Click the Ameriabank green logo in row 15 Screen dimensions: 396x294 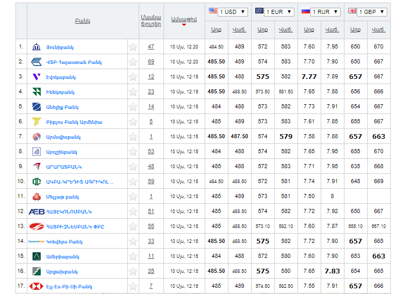[x=37, y=256]
